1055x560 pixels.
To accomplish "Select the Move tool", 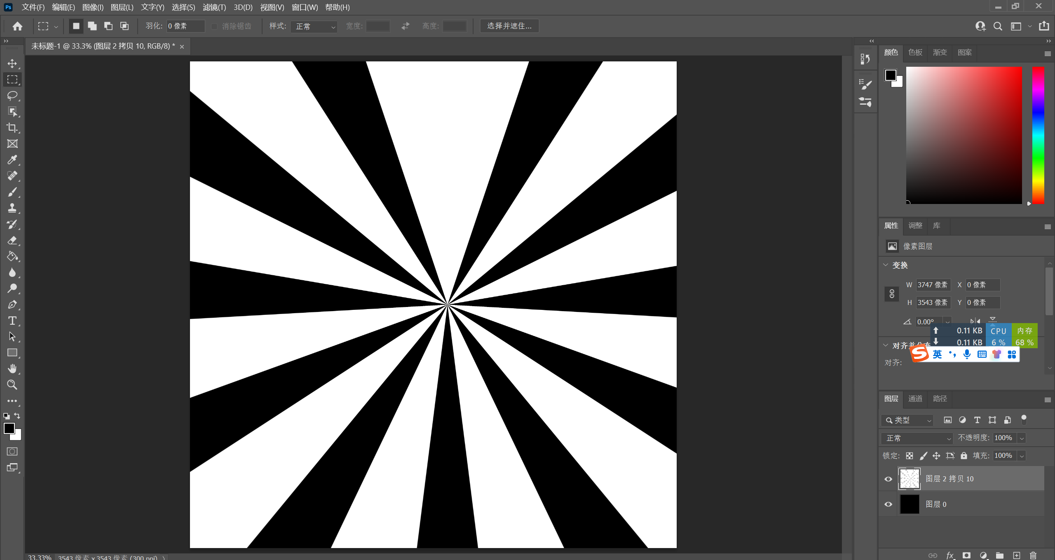I will (x=12, y=63).
